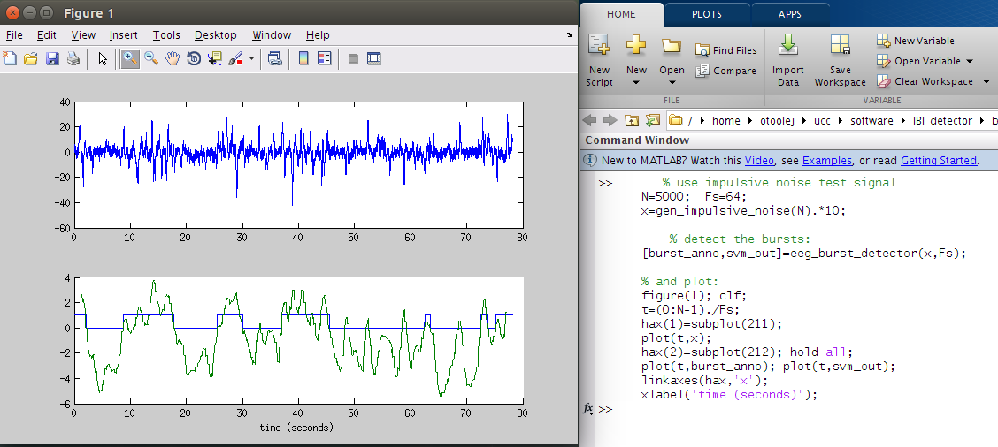The height and width of the screenshot is (447, 998).
Task: Click the Find Files button
Action: click(726, 50)
